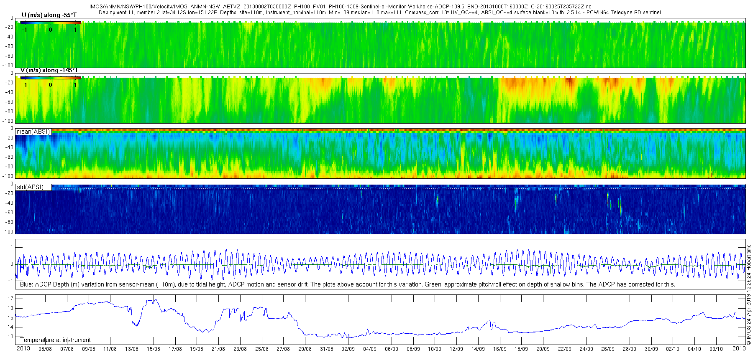Click the '13' tick on temperature axis
753x355 pixels.
[10, 337]
